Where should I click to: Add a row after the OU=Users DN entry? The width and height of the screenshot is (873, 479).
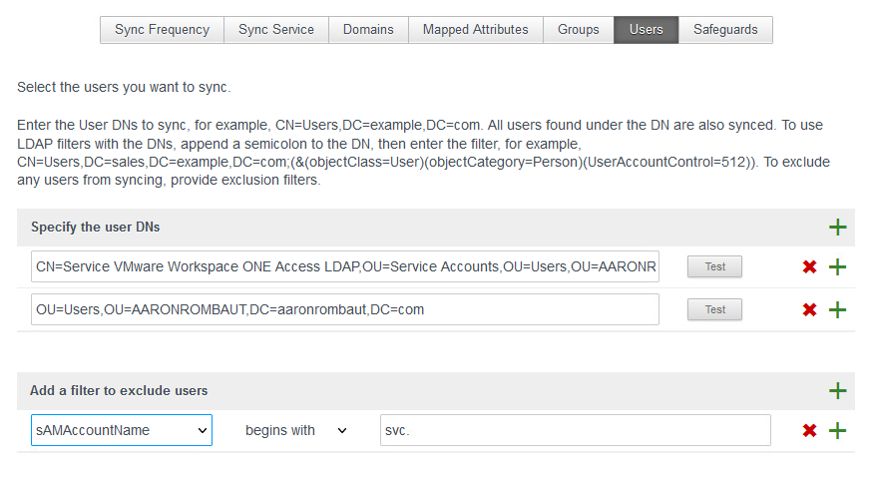[x=837, y=309]
